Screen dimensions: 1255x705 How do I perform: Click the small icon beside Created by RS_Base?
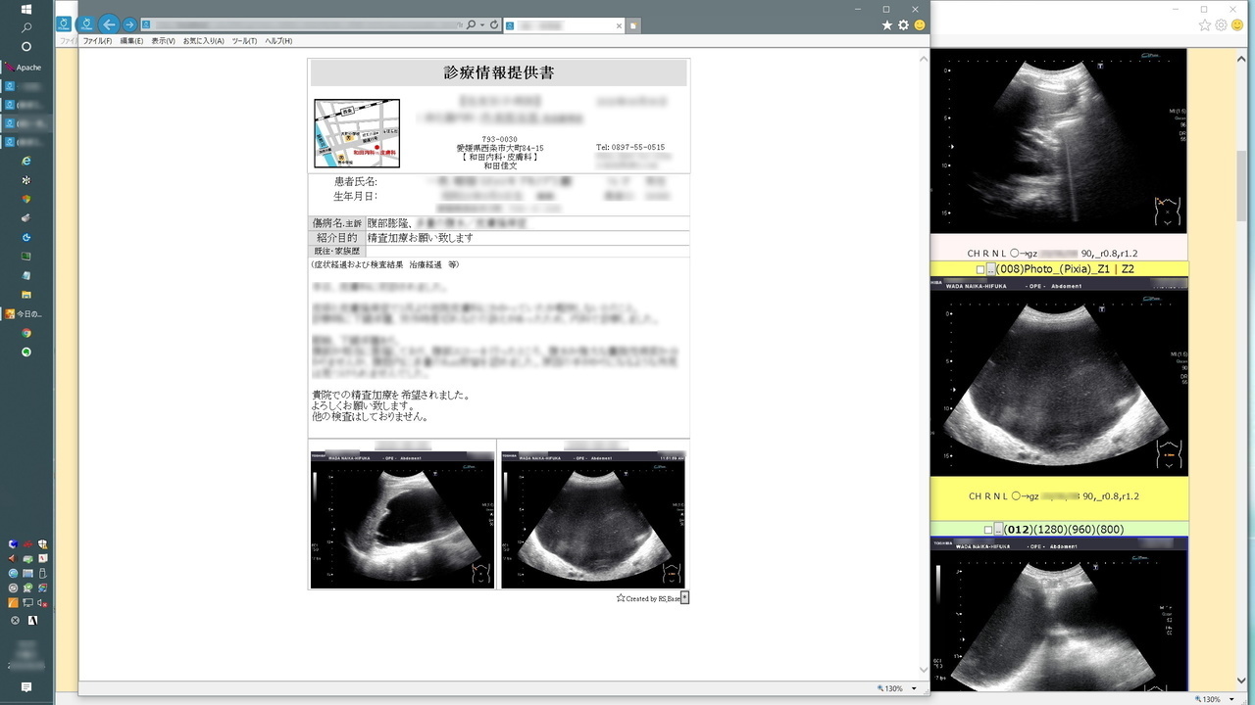click(x=684, y=597)
